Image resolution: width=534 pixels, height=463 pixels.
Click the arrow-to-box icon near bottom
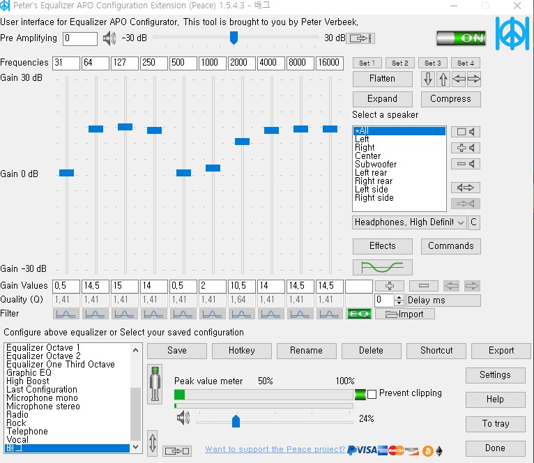coord(177,451)
